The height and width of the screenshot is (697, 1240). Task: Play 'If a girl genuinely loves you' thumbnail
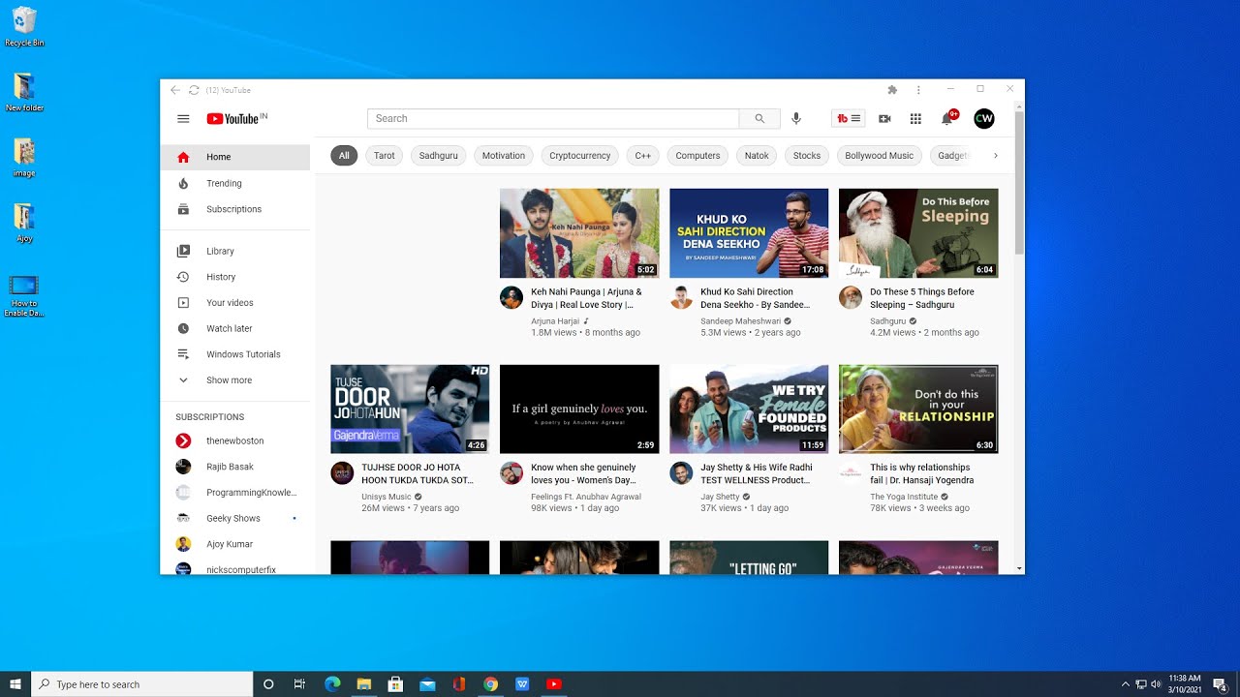[x=579, y=409]
